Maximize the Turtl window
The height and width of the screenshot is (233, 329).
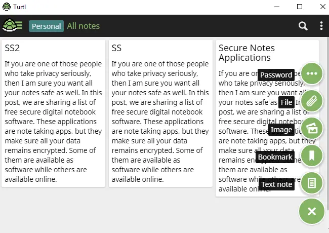click(x=300, y=7)
